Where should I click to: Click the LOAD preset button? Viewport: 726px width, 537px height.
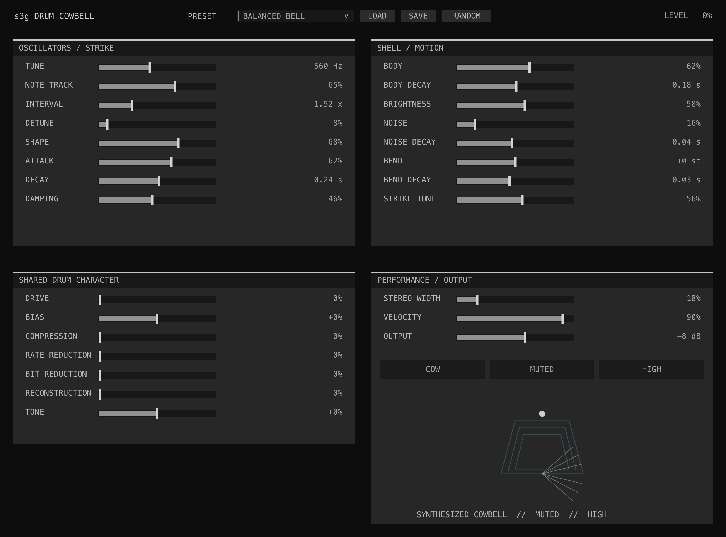(x=377, y=16)
